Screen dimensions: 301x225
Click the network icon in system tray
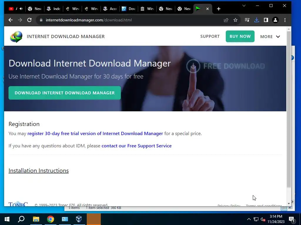click(x=256, y=219)
